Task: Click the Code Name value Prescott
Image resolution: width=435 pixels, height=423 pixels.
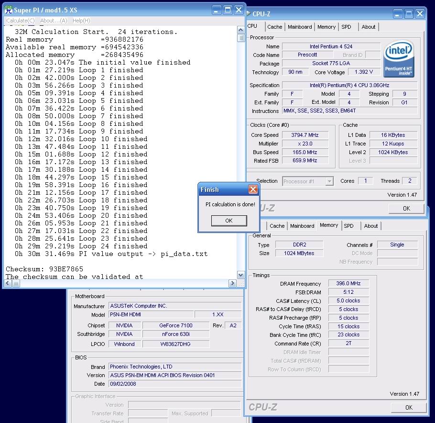Action: (307, 55)
